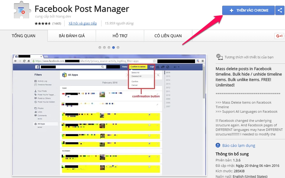Viewport: 285px width, 178px height.
Task: Select the All Apps cube icon
Action: click(x=65, y=75)
